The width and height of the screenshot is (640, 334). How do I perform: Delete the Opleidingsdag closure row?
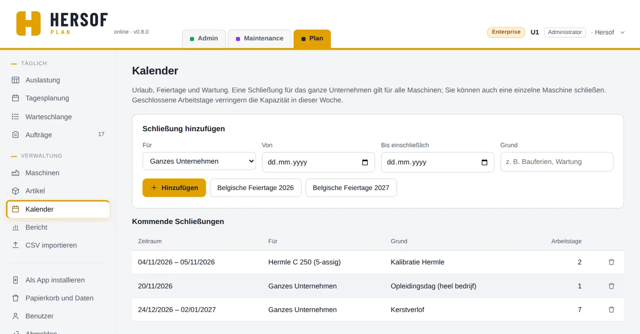point(612,286)
